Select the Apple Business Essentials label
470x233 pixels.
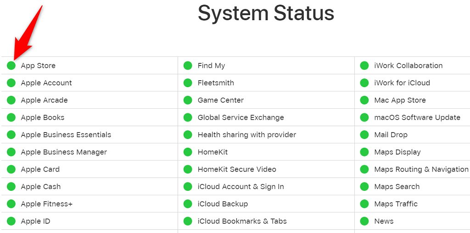click(66, 135)
